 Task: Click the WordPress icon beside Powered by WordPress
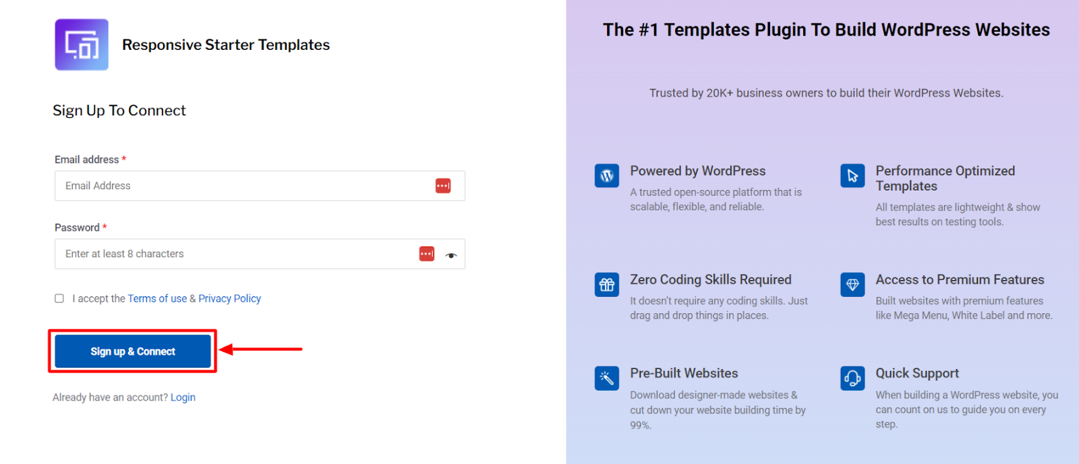607,176
